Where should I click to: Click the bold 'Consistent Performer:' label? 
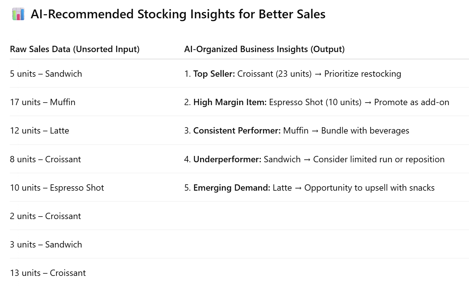click(x=237, y=131)
